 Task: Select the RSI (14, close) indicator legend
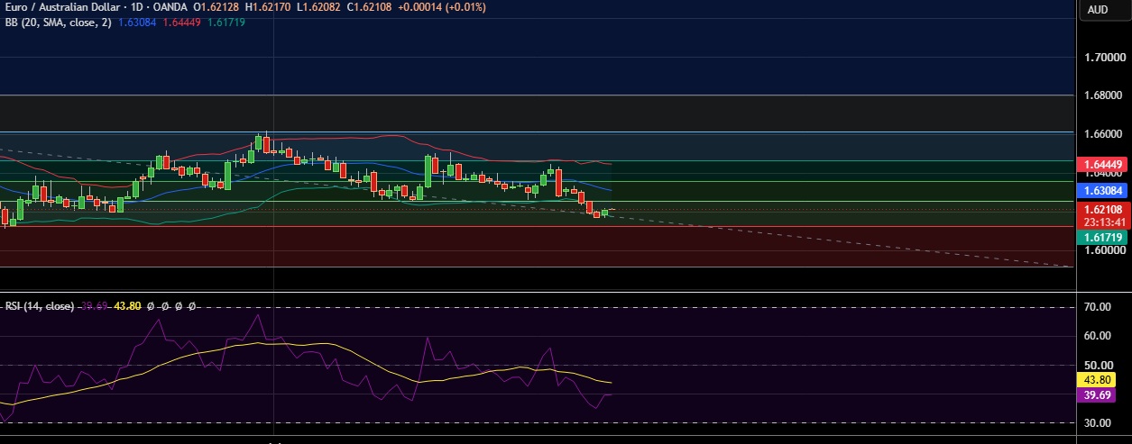pos(40,306)
